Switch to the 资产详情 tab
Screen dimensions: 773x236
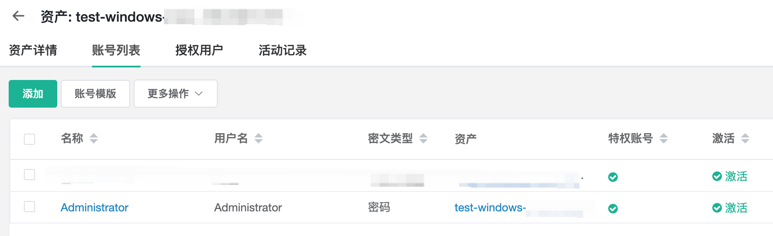[33, 50]
